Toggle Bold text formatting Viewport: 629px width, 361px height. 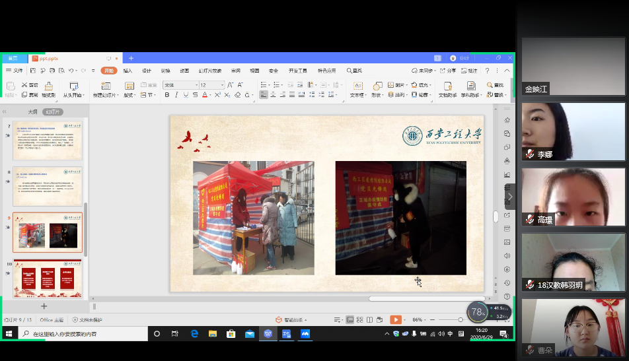(x=166, y=95)
